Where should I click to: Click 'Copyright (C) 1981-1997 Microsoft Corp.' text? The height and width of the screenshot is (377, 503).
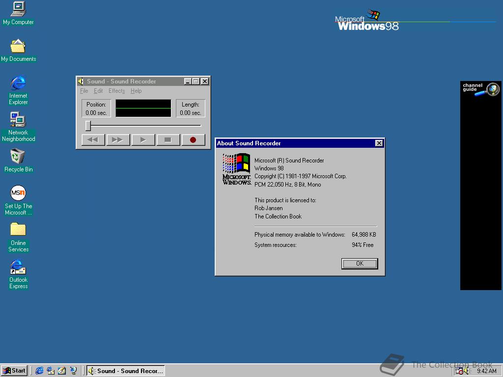(301, 176)
